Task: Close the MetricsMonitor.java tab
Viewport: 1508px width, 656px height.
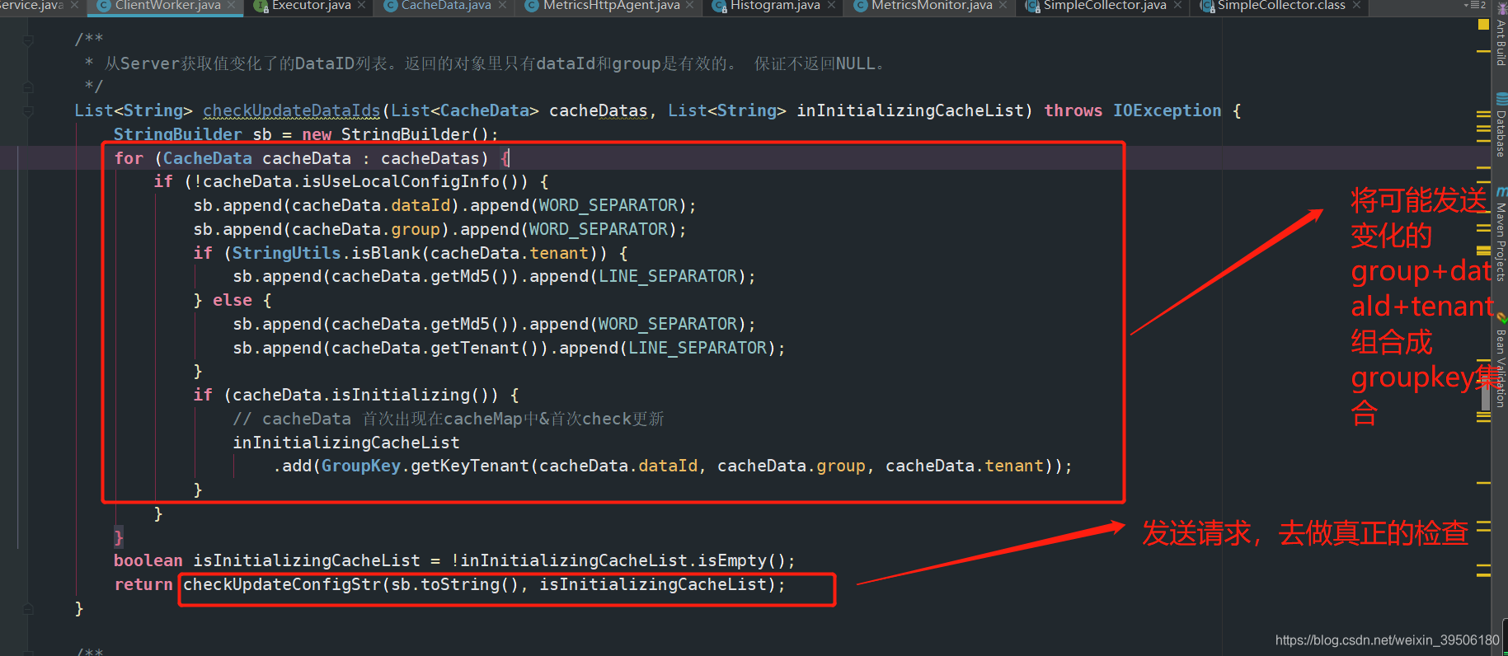Action: [1003, 5]
